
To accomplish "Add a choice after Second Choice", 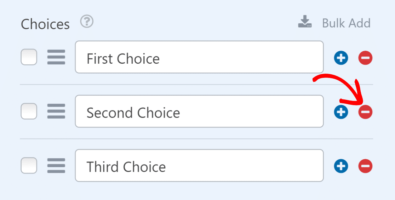I will tap(341, 112).
